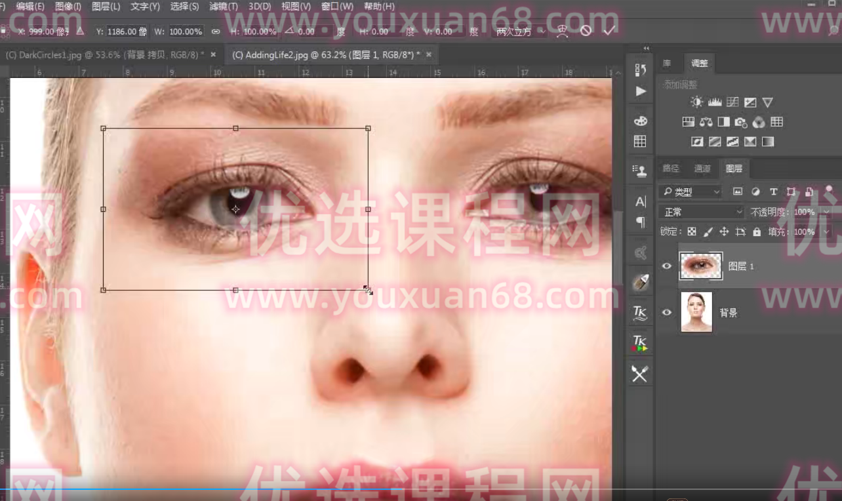
Task: Add a Posterize adjustment
Action: [x=715, y=142]
